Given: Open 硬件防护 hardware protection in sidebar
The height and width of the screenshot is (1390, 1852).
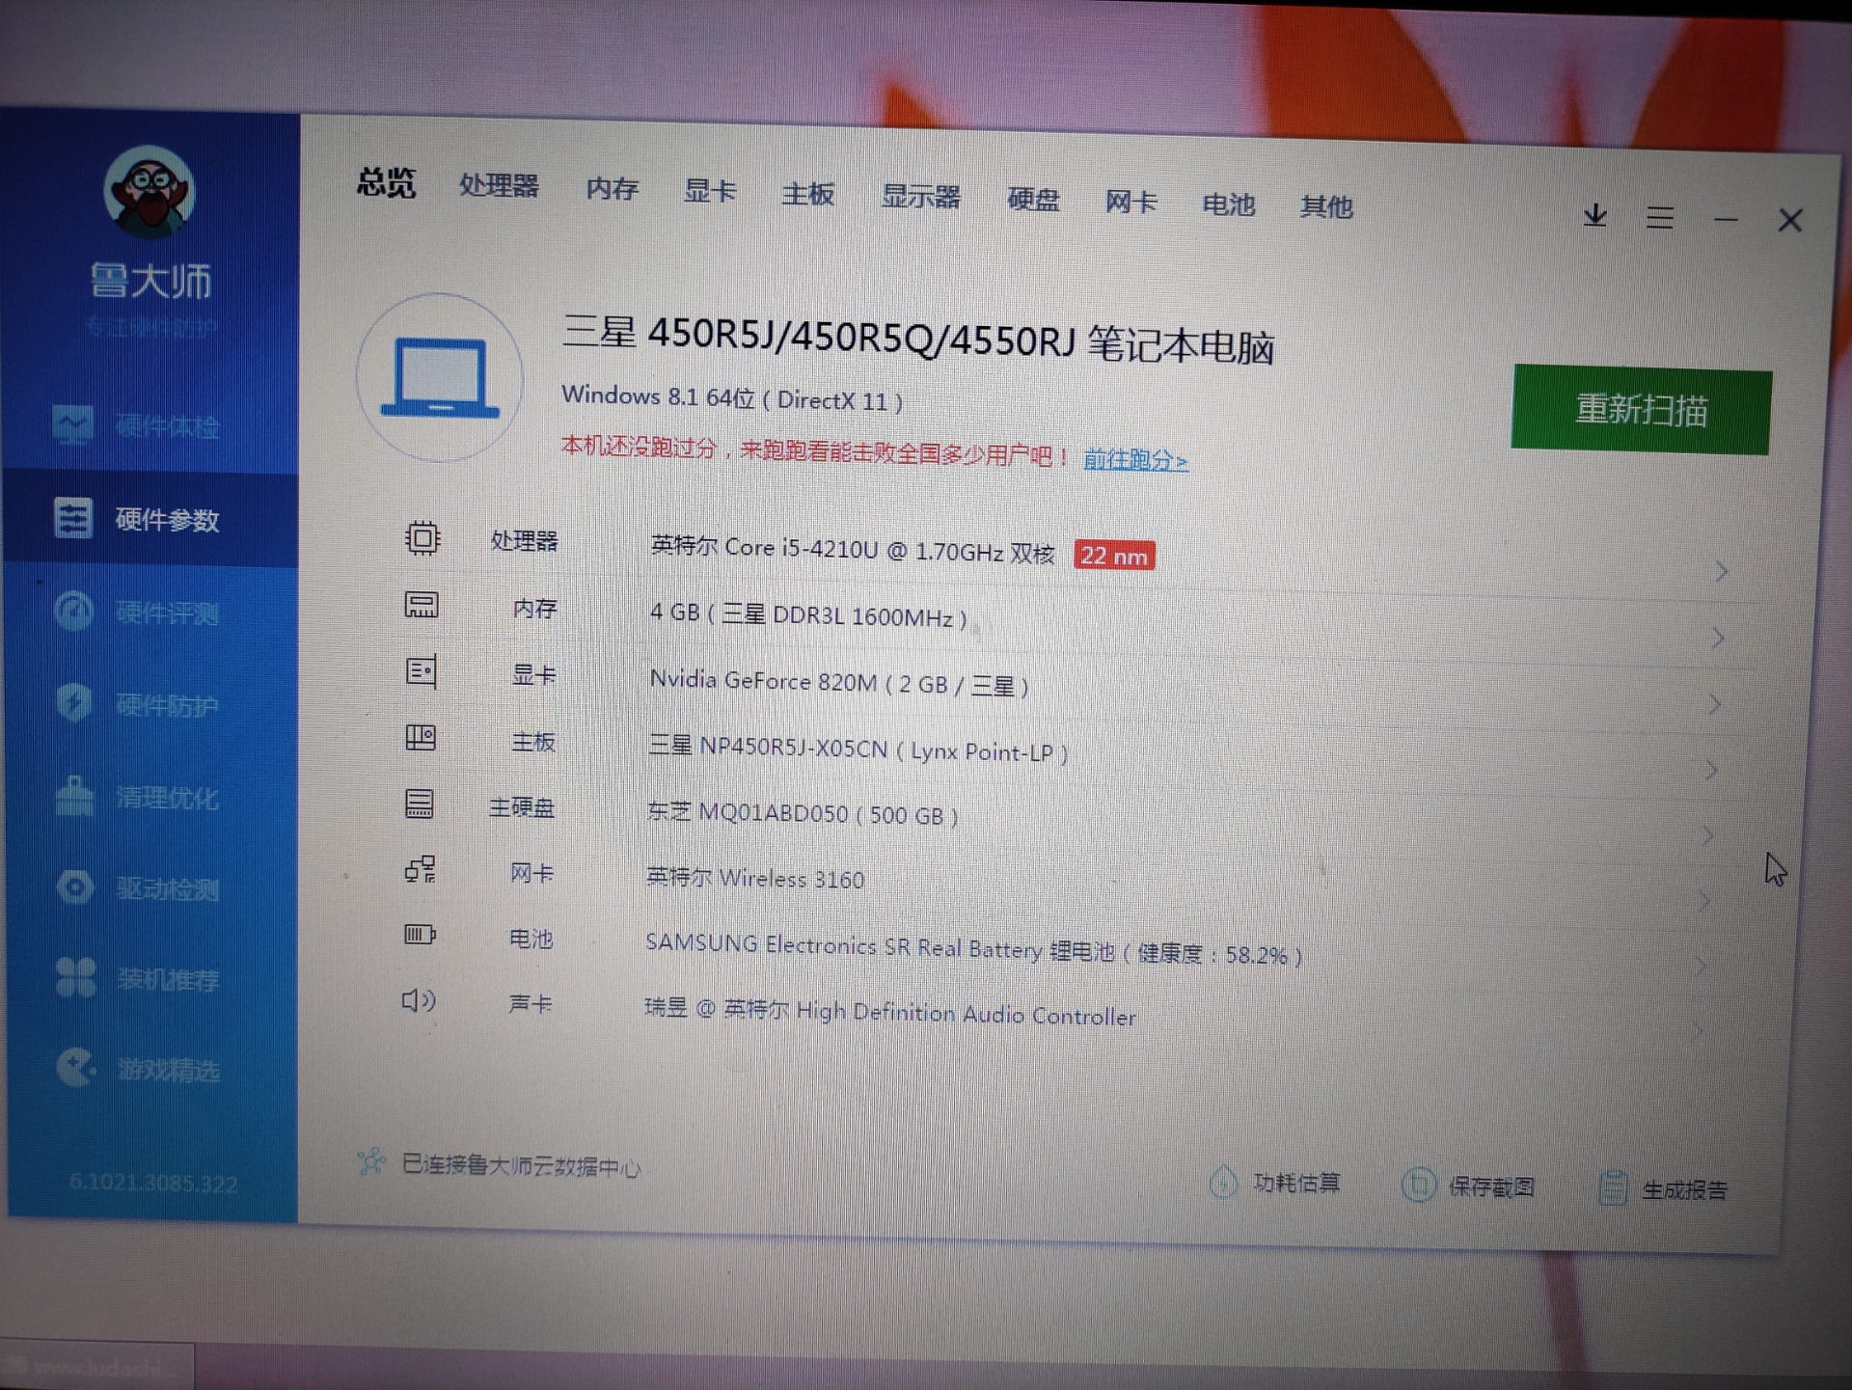Looking at the screenshot, I should pos(137,704).
